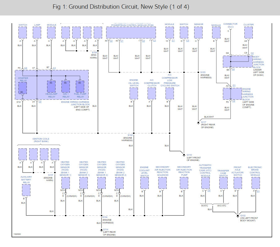This screenshot has width=280, height=247.
Task: Click the G102 ground symbol
Action: (x=238, y=216)
